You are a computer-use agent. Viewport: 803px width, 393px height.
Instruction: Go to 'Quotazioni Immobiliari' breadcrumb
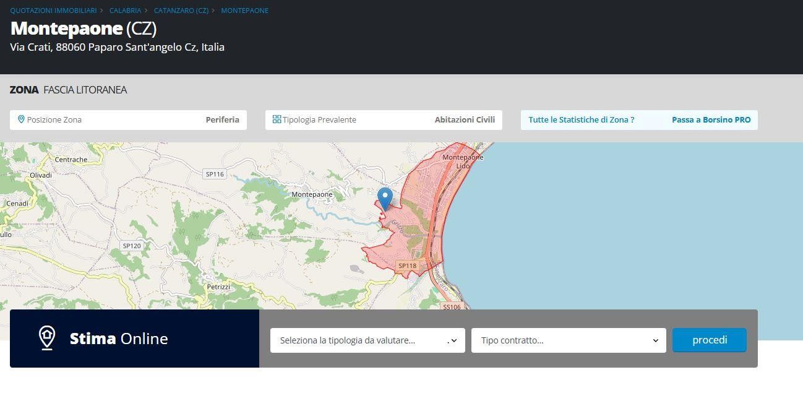point(53,11)
